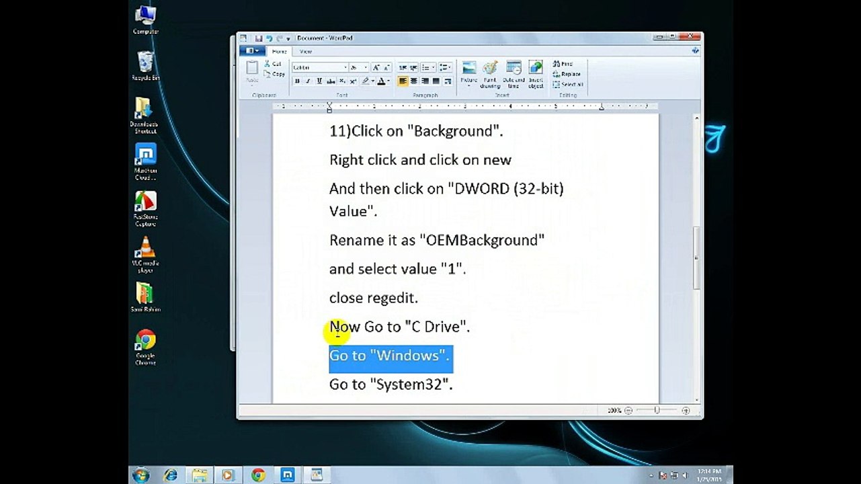Click the line 'close regedit.'
The image size is (861, 484).
point(374,298)
